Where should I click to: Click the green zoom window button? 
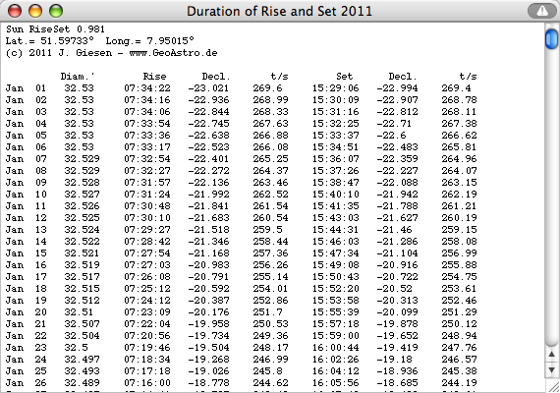(x=56, y=11)
